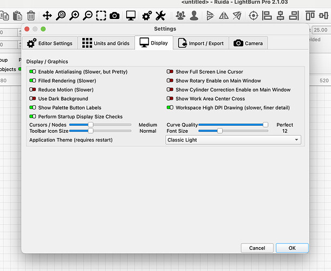The width and height of the screenshot is (331, 271).
Task: Toggle Enable Antialiasing switch off
Action: coord(33,72)
